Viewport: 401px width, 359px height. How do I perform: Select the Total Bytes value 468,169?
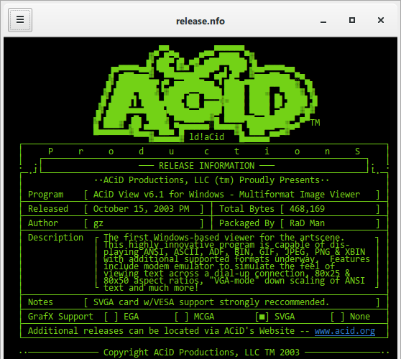coord(307,209)
